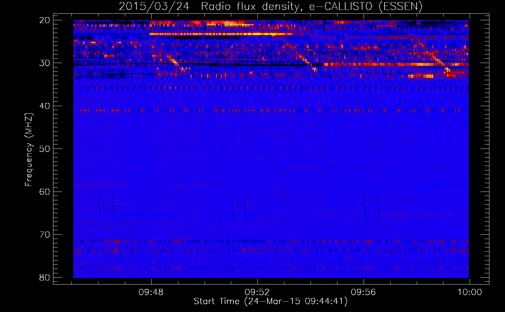Viewport: 505px width, 312px height.
Task: Click the "Frequency (MHZ)" axis label
Action: coord(29,150)
